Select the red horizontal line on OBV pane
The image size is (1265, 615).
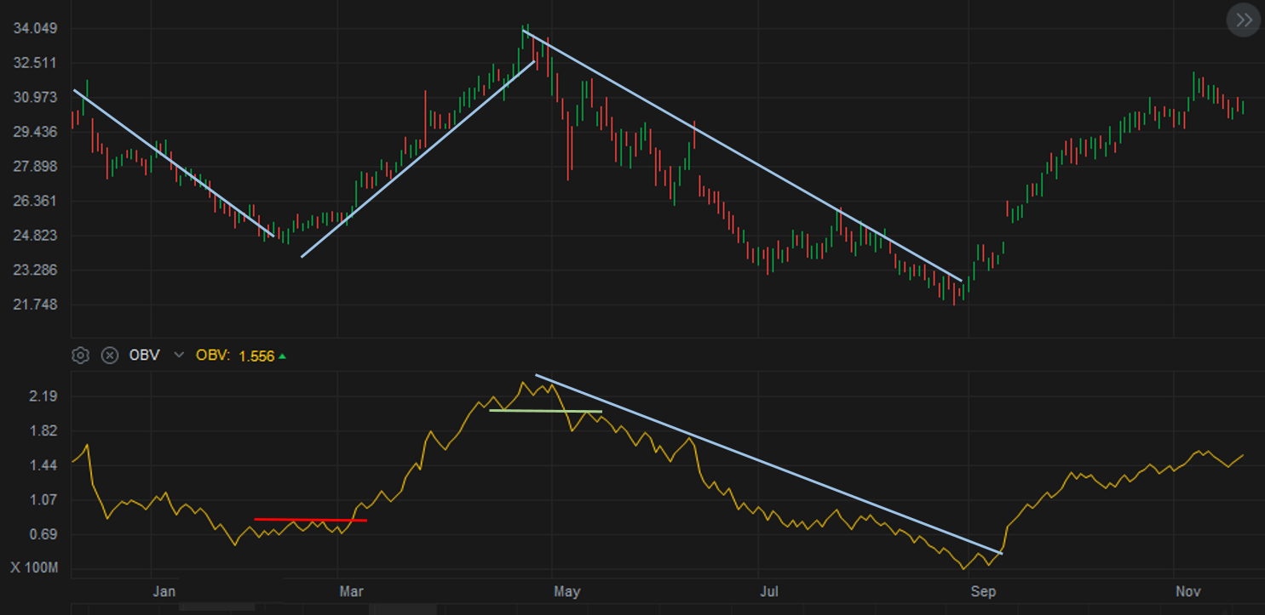[311, 520]
